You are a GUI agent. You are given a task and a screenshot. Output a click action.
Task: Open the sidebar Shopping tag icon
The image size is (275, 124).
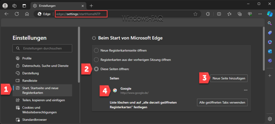(x=270, y=32)
